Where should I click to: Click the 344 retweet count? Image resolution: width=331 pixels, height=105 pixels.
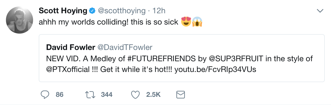[107, 95]
